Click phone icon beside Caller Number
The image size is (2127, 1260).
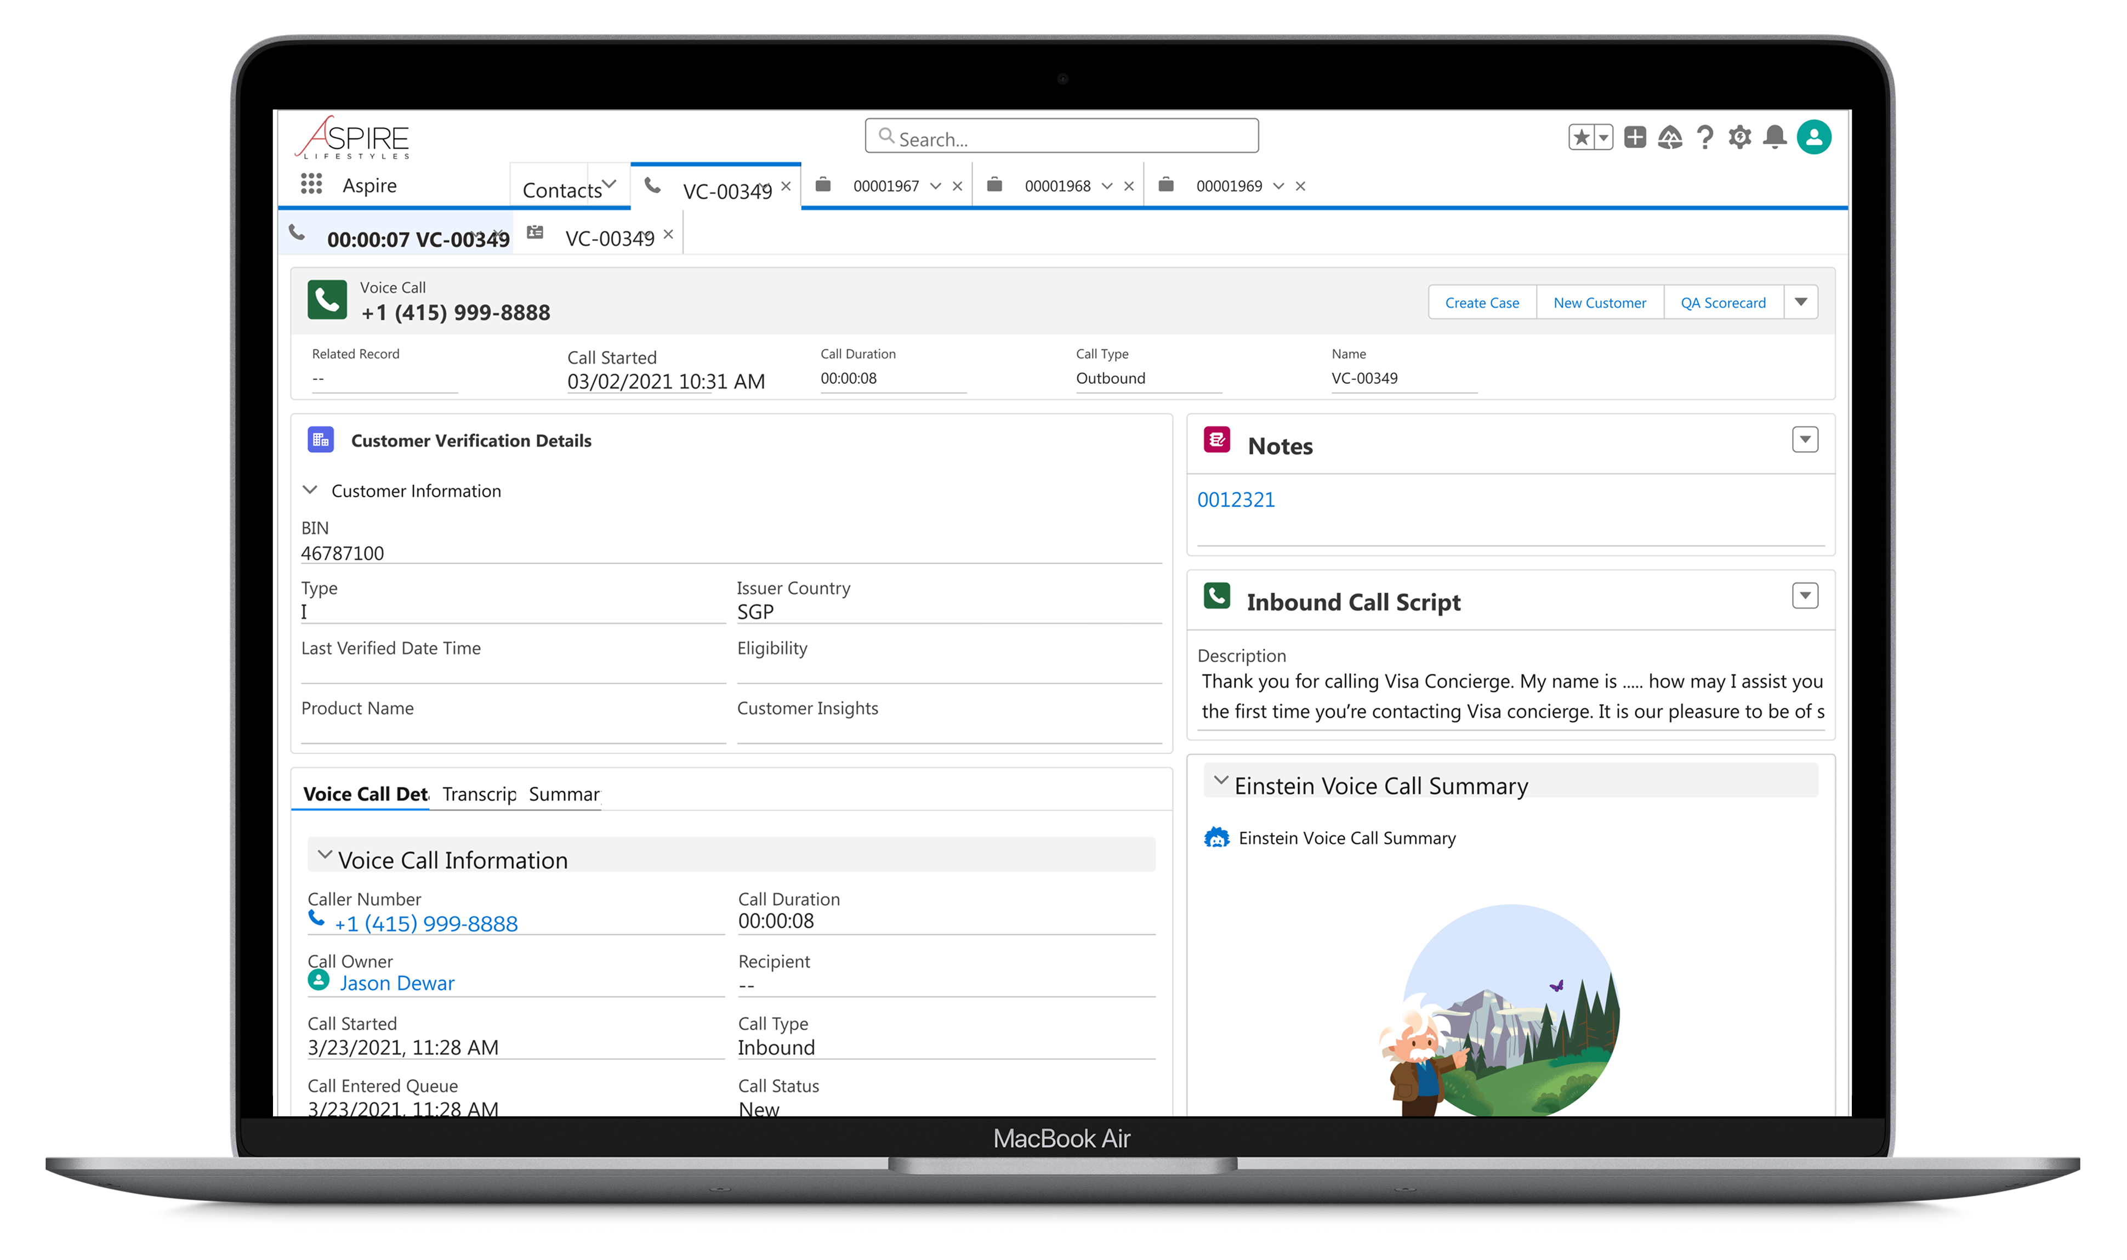(317, 918)
